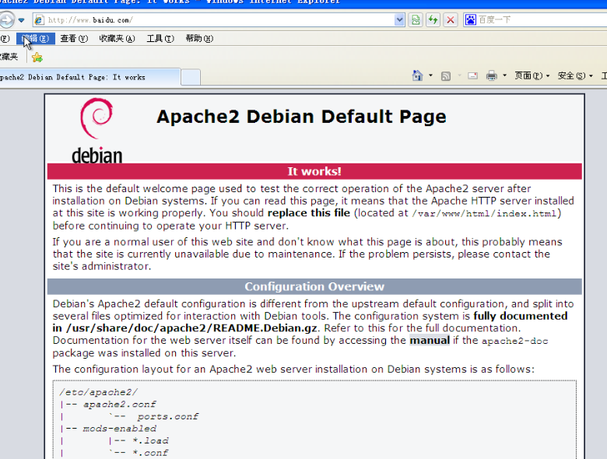Viewport: 607px width, 459px height.
Task: Click the red It works! banner
Action: point(314,171)
